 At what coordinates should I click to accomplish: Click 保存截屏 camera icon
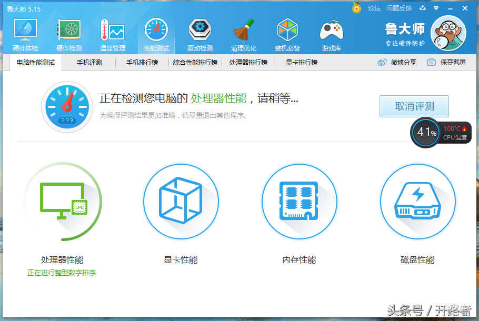point(431,62)
